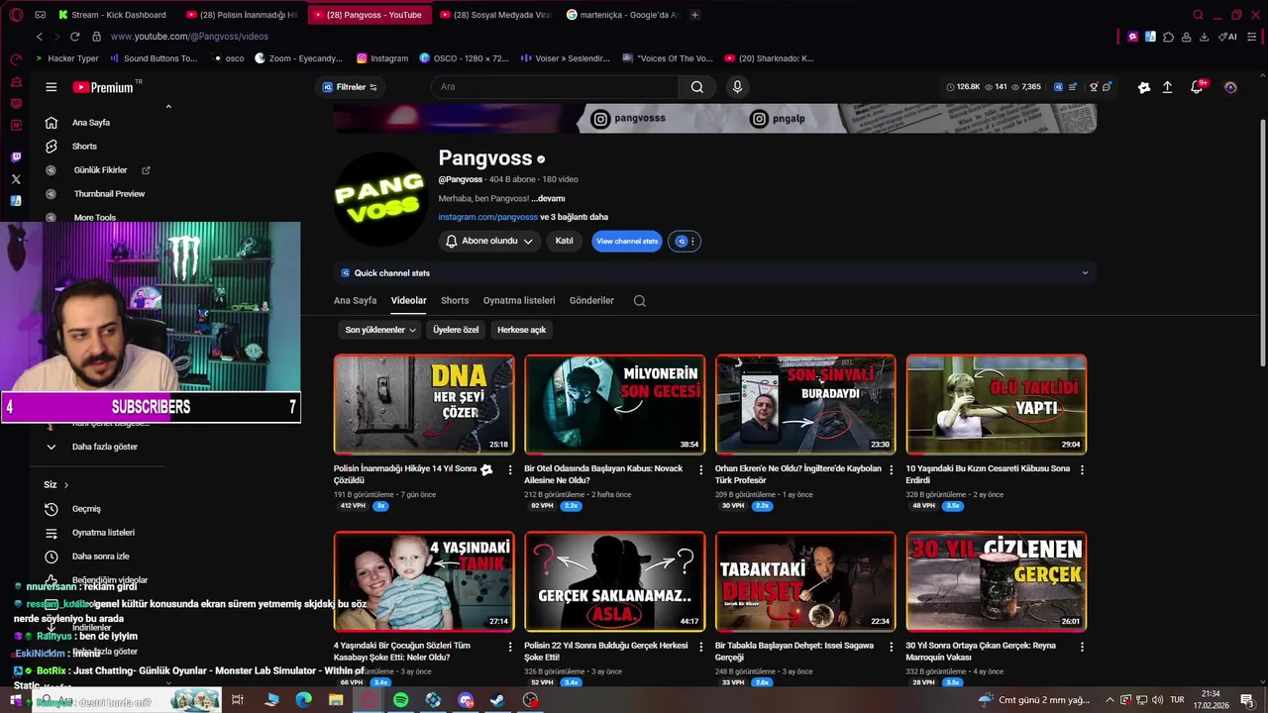Click 'View channel stats' button
This screenshot has width=1268, height=713.
pos(627,242)
